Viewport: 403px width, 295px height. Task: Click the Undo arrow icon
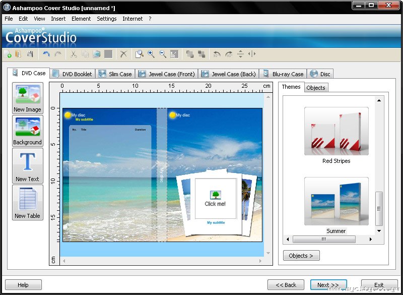(x=46, y=54)
